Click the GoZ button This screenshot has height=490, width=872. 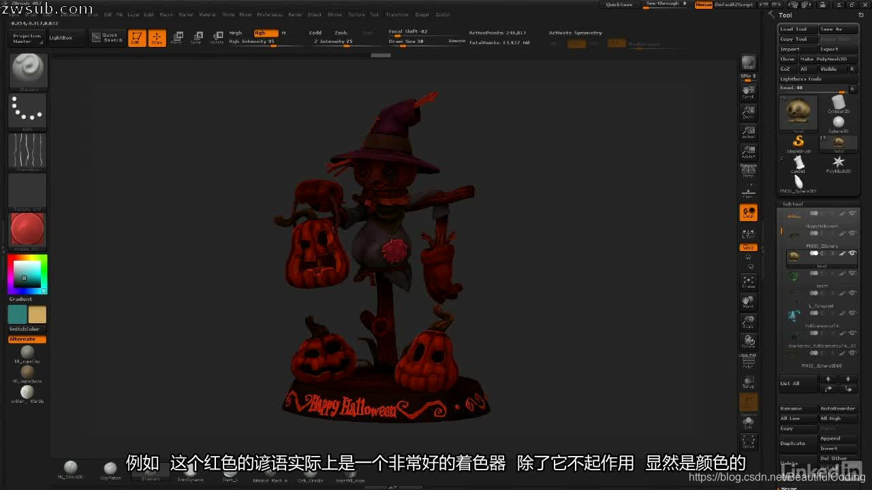click(787, 69)
